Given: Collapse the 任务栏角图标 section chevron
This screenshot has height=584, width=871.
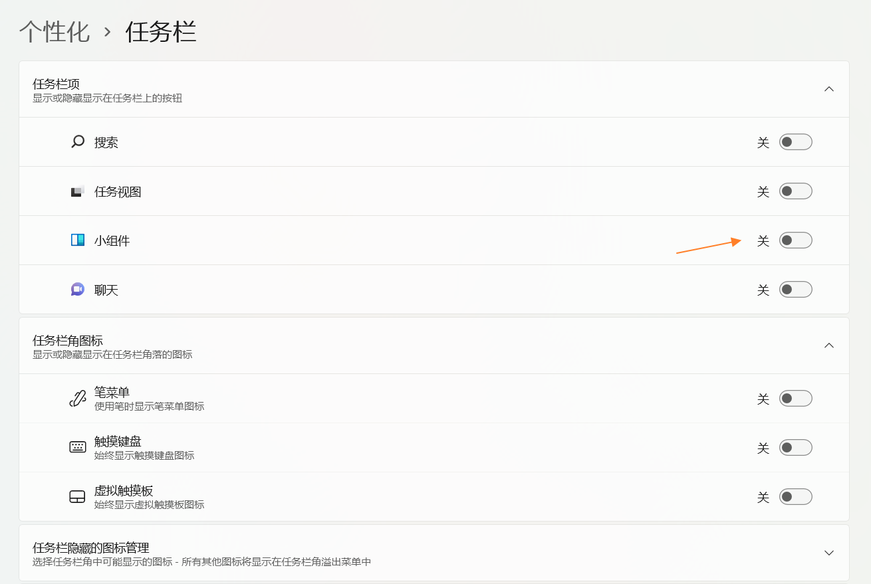Looking at the screenshot, I should click(829, 345).
